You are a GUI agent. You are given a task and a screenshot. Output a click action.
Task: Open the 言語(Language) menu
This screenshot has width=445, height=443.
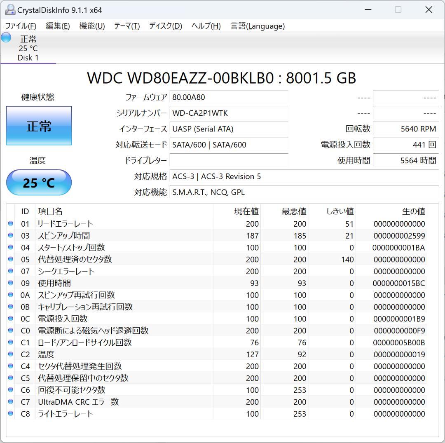coord(258,26)
